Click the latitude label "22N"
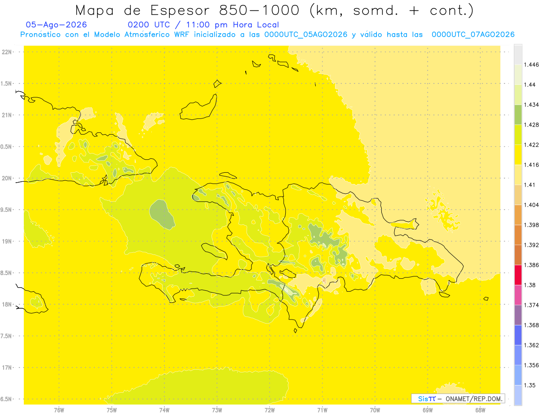 pos(7,52)
